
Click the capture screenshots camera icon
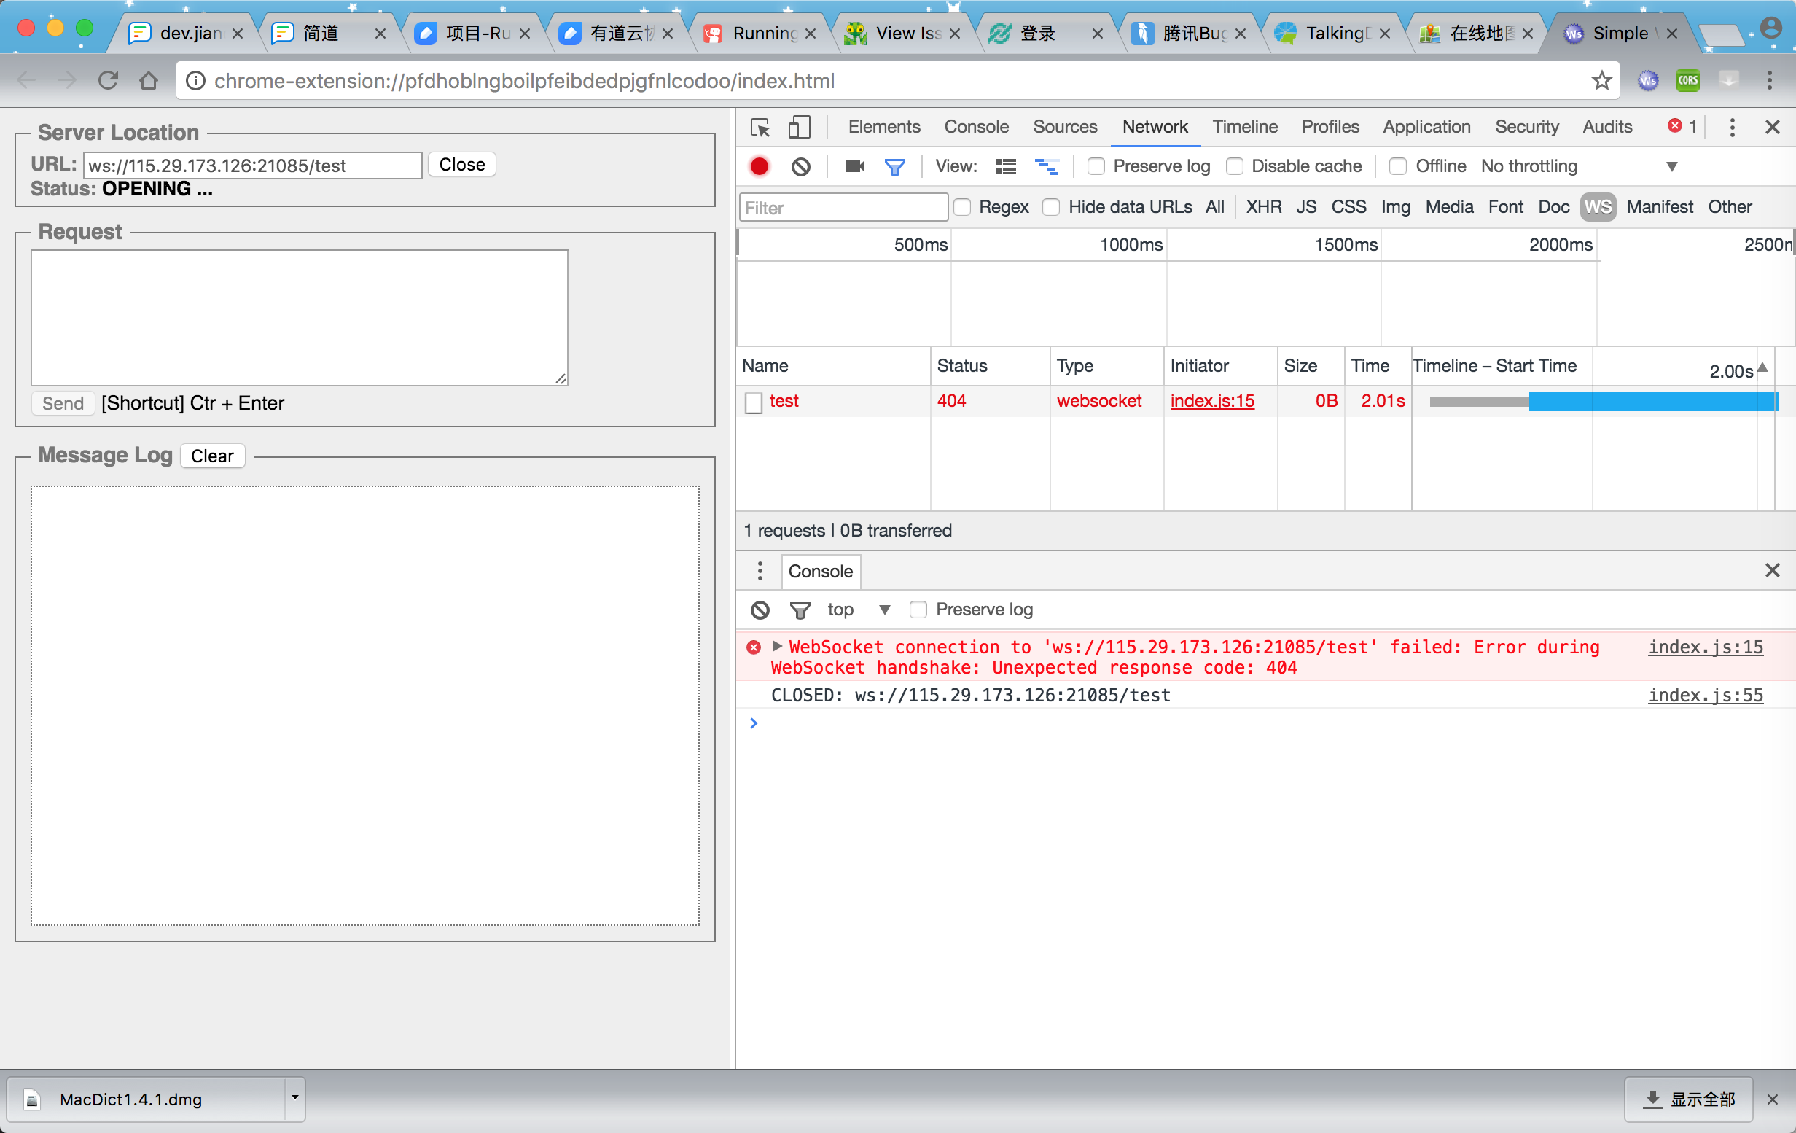coord(854,166)
